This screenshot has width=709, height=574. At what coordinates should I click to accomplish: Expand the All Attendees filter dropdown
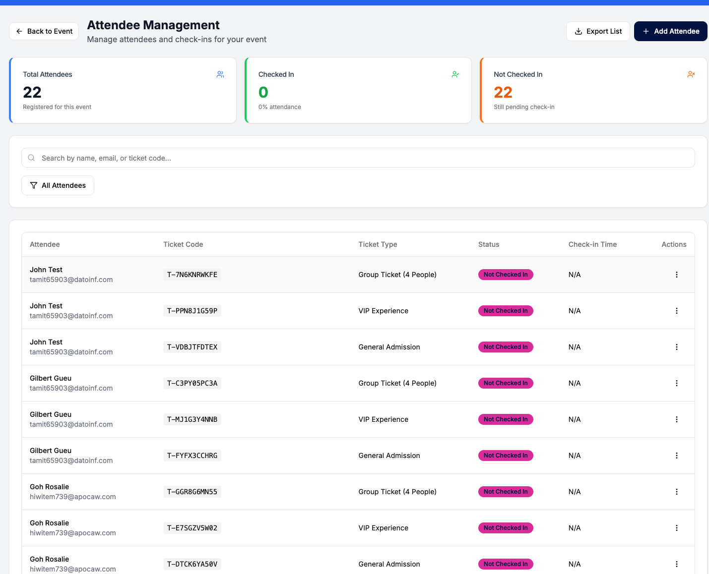[x=58, y=185]
